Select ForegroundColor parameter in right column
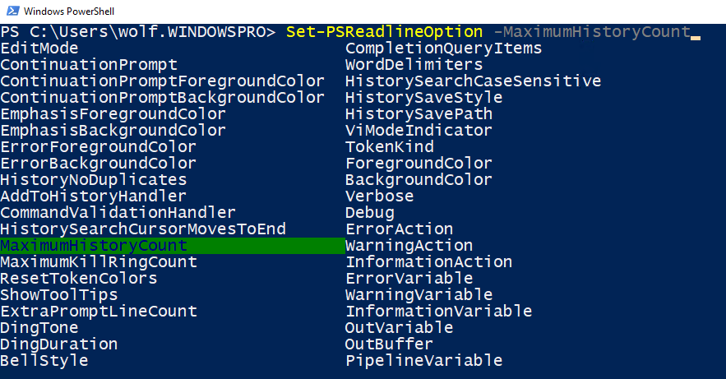The width and height of the screenshot is (726, 379). 419,164
